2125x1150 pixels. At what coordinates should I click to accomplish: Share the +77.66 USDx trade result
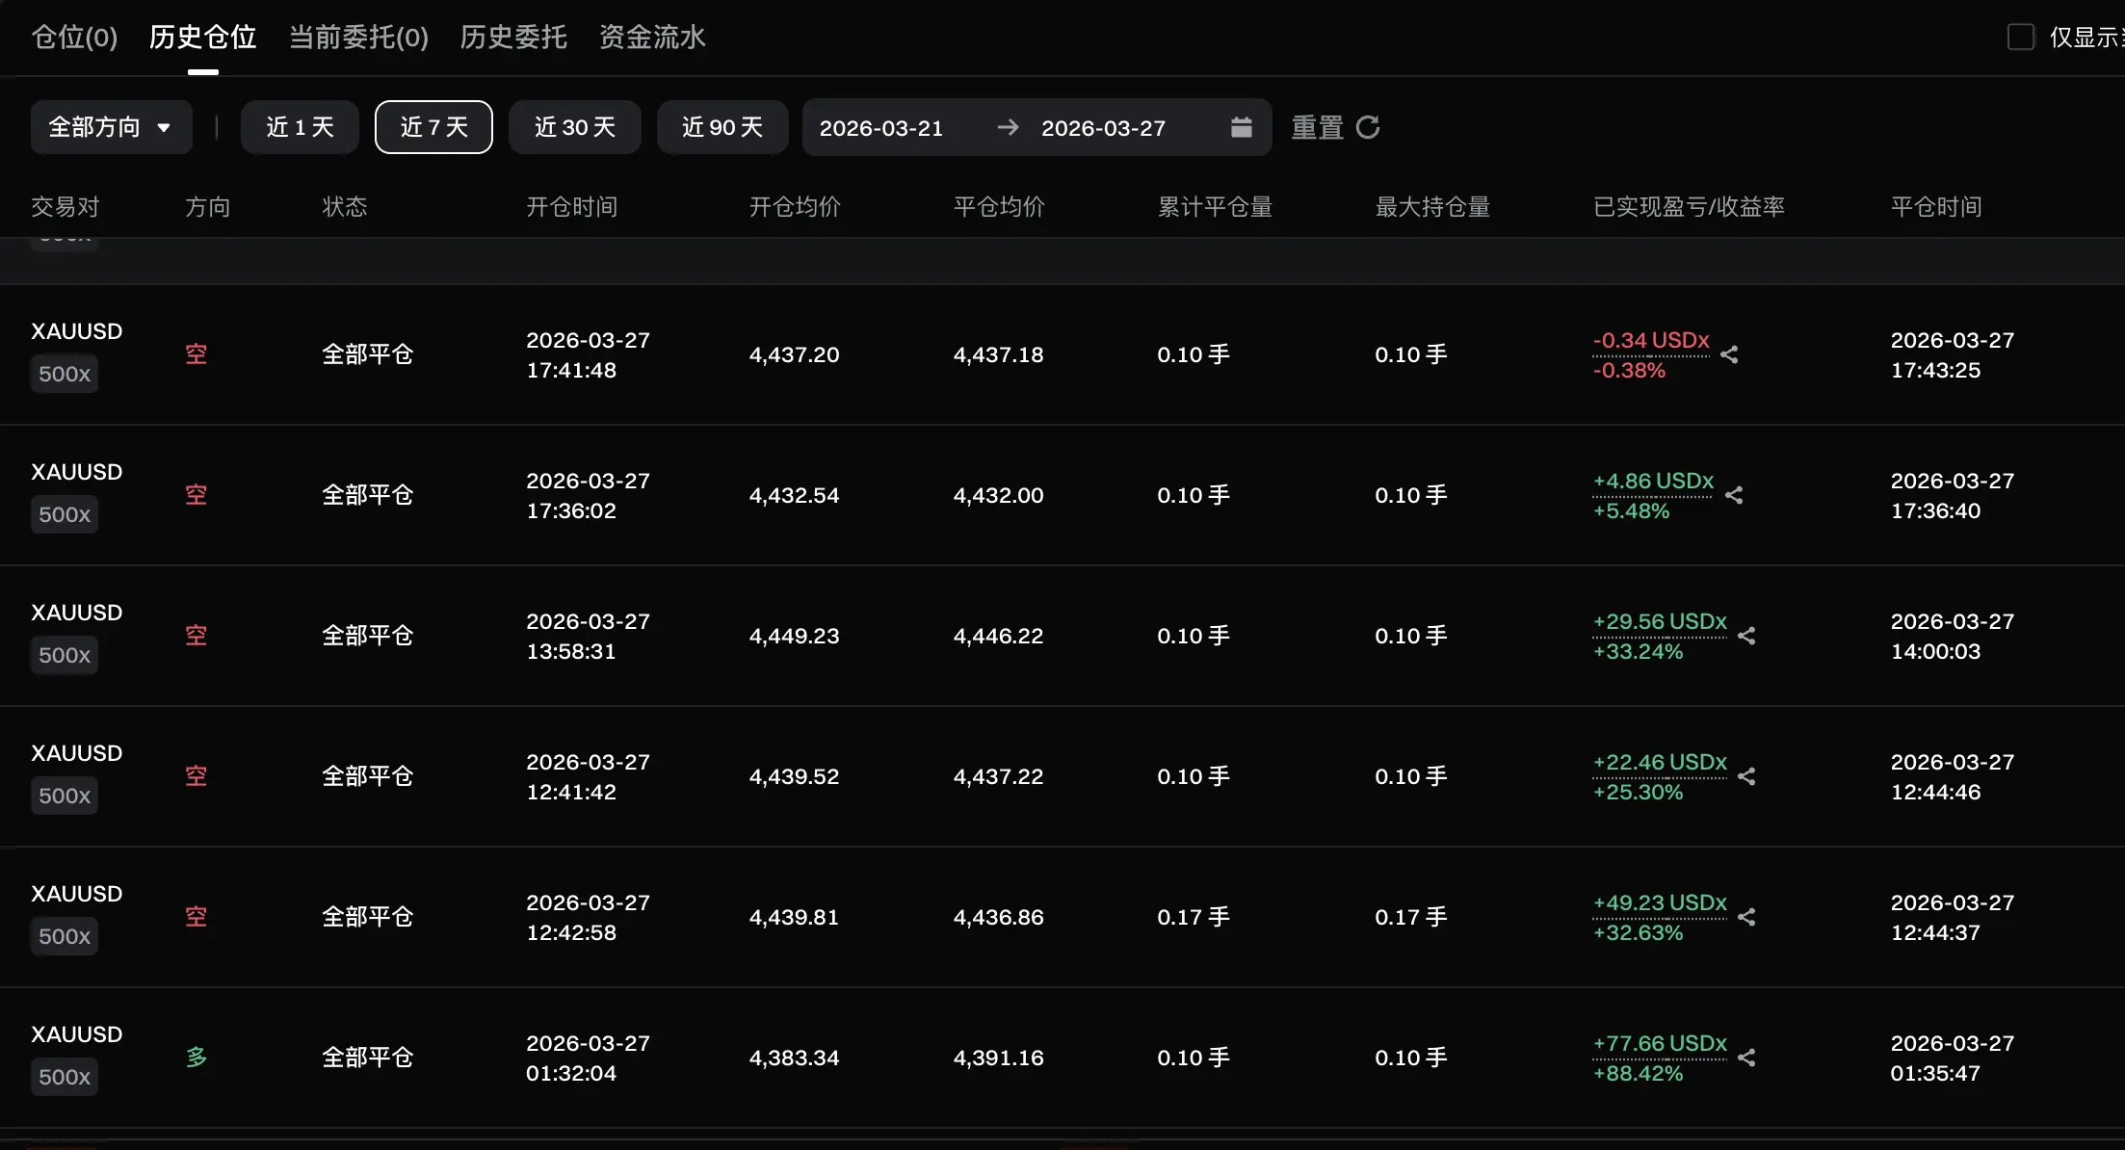pos(1746,1058)
